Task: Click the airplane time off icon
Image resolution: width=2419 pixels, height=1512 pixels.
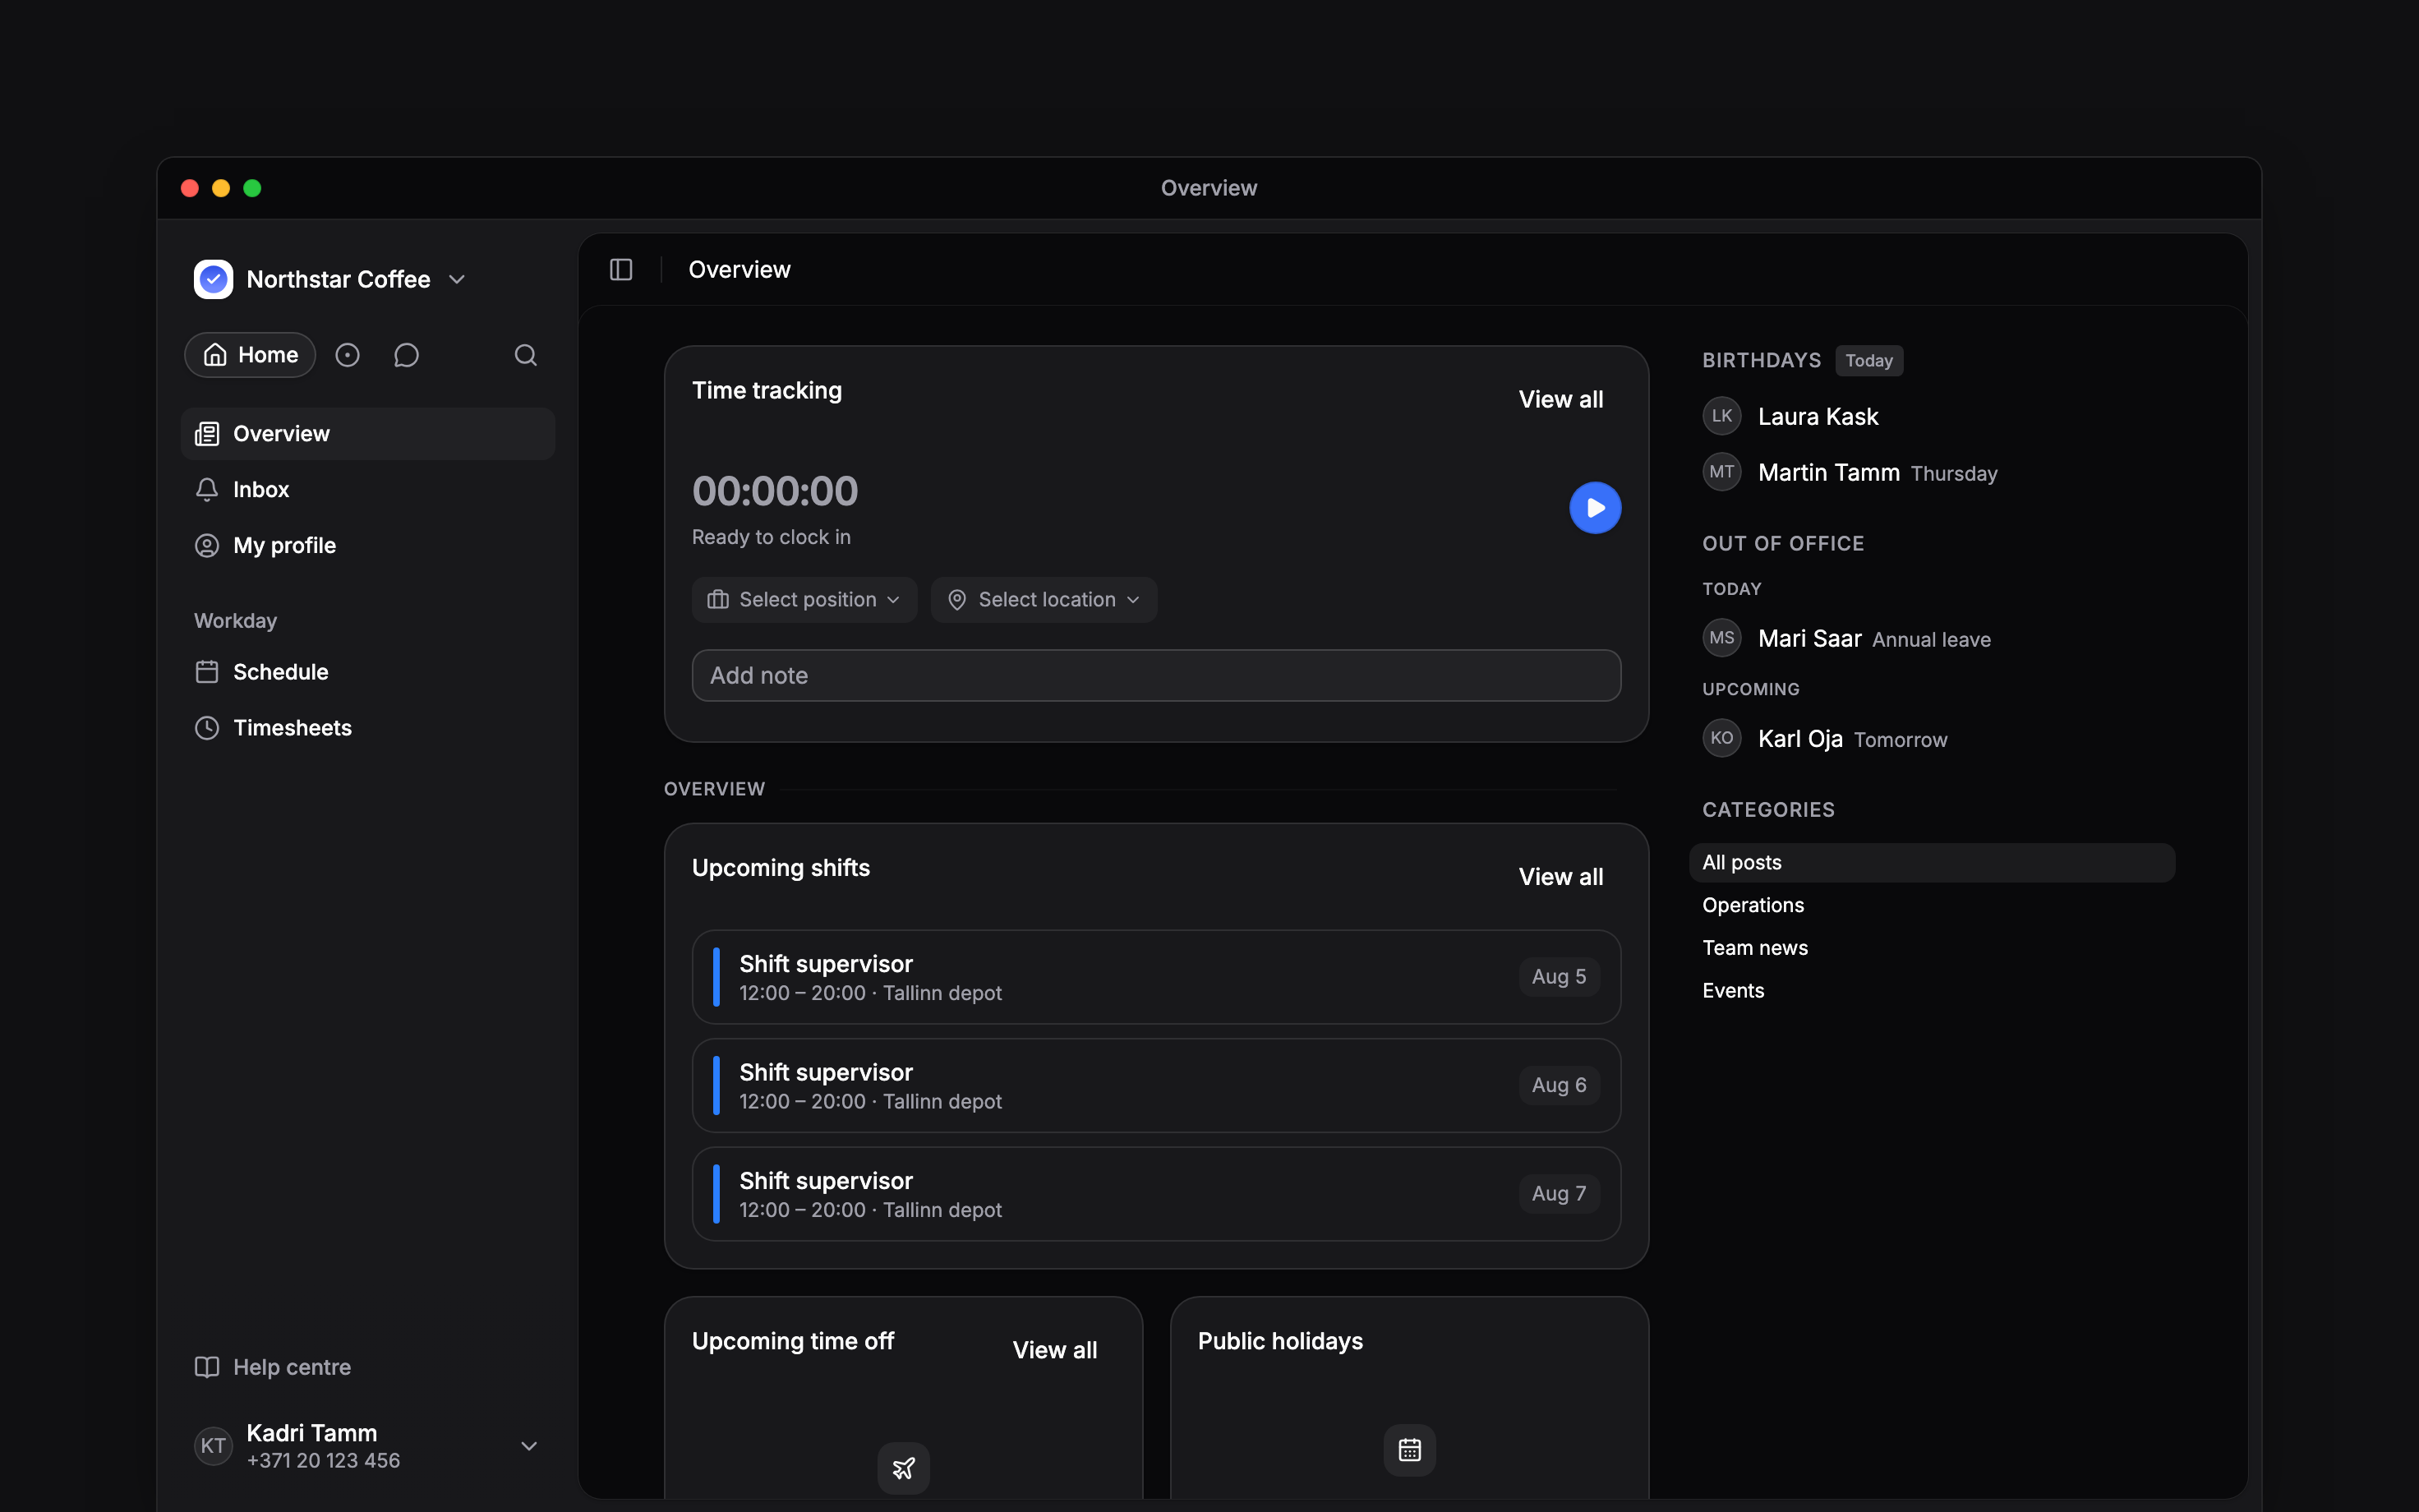Action: point(904,1468)
